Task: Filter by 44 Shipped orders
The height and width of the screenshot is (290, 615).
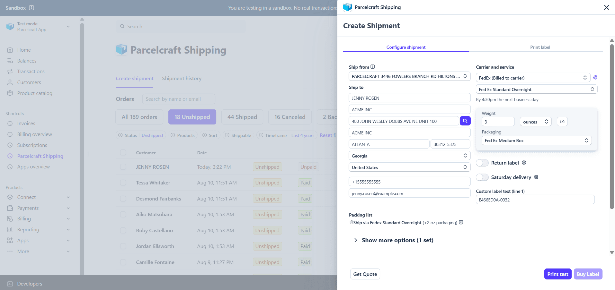Action: click(x=242, y=117)
